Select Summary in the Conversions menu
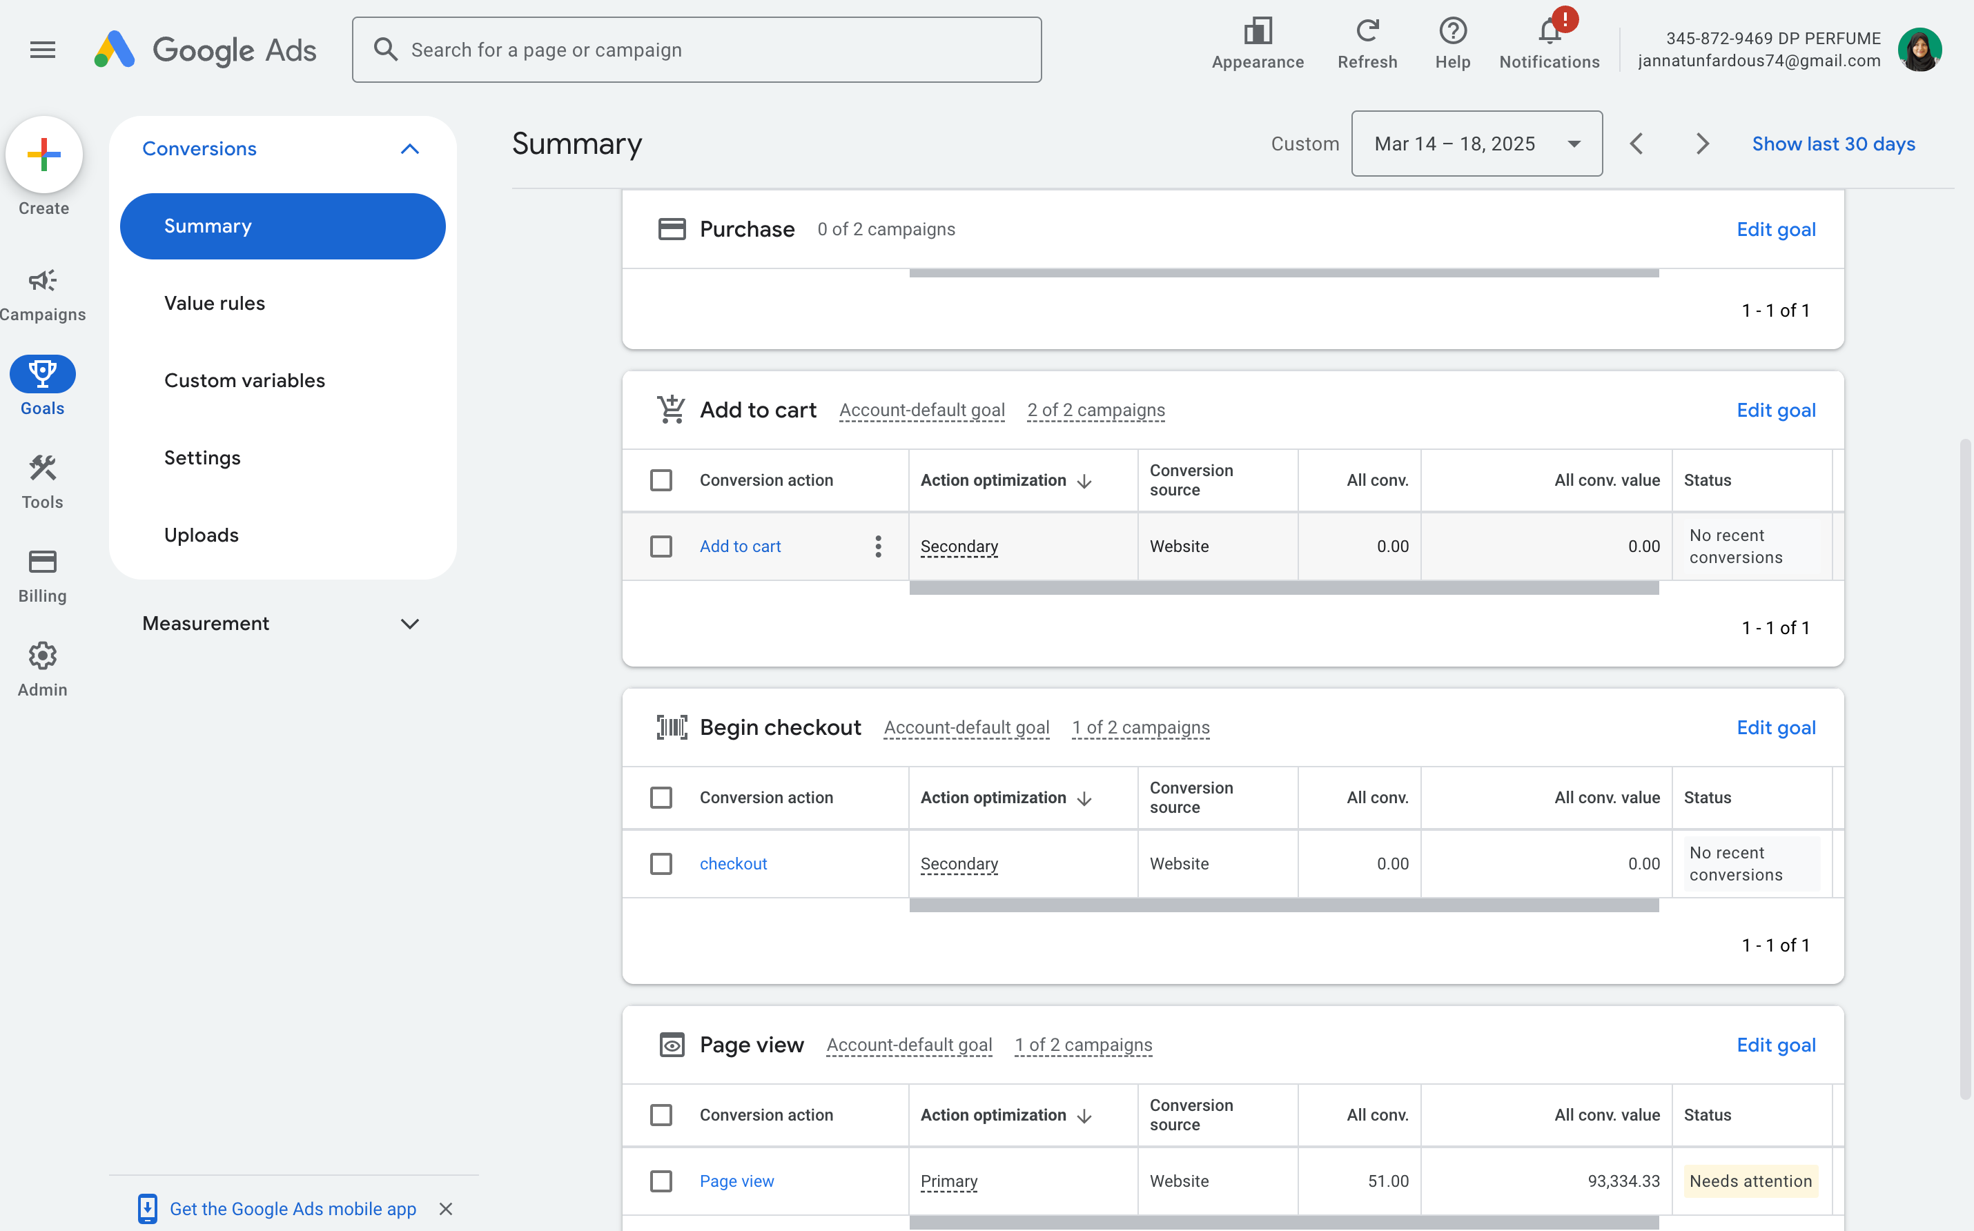 (x=282, y=226)
